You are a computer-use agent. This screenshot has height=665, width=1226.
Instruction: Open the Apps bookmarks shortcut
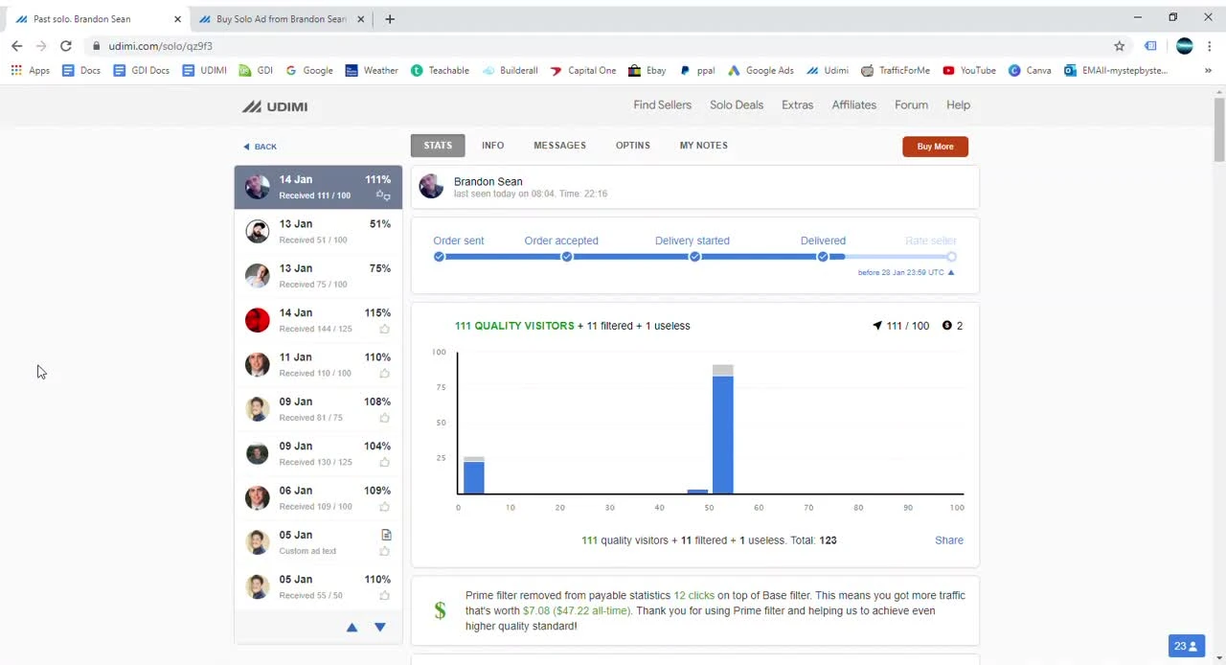[x=31, y=70]
